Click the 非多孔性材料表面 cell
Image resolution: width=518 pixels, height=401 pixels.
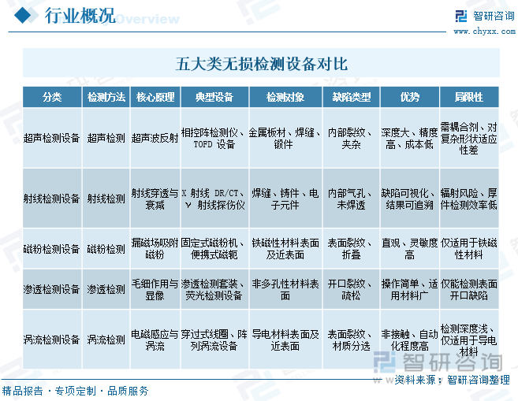[x=285, y=289]
